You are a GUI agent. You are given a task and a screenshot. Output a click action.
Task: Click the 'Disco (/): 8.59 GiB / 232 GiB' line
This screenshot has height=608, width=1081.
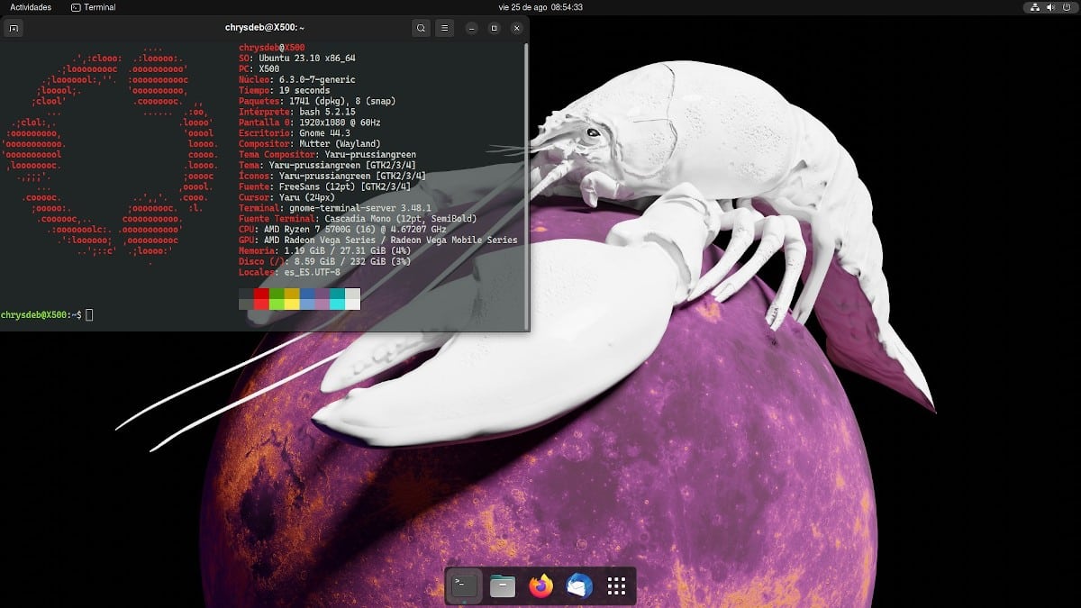click(325, 262)
